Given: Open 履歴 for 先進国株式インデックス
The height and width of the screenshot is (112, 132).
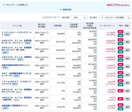Looking at the screenshot, I should (127, 50).
